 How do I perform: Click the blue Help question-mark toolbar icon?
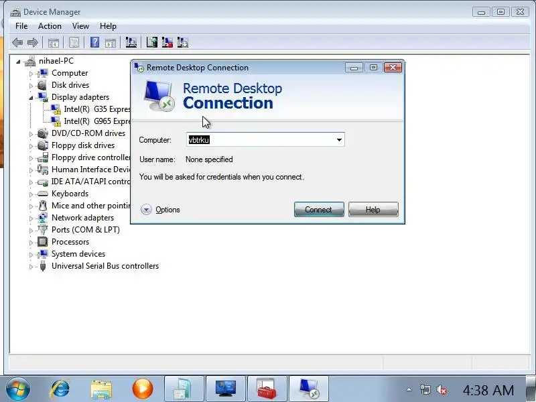94,42
